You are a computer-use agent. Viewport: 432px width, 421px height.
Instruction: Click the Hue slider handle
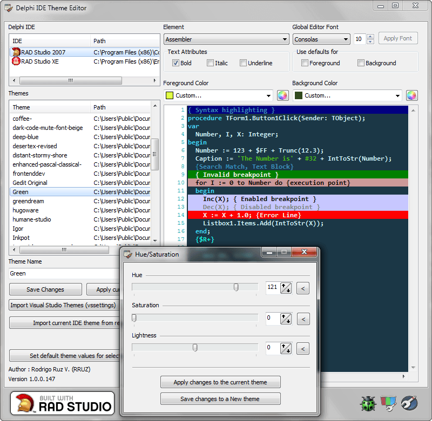(x=236, y=287)
